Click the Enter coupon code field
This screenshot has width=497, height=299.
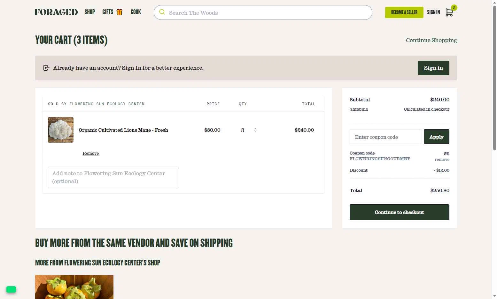pos(385,137)
